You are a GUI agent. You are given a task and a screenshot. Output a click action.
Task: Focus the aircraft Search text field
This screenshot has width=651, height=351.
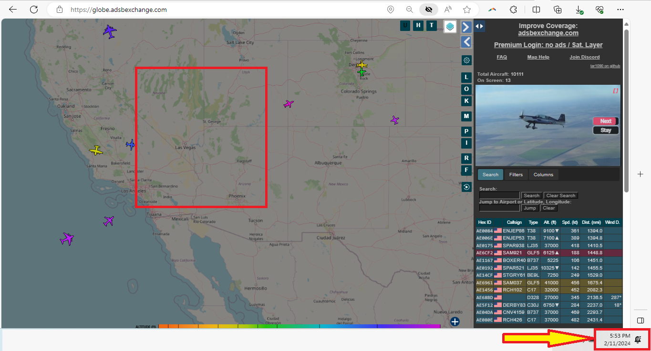pos(499,196)
